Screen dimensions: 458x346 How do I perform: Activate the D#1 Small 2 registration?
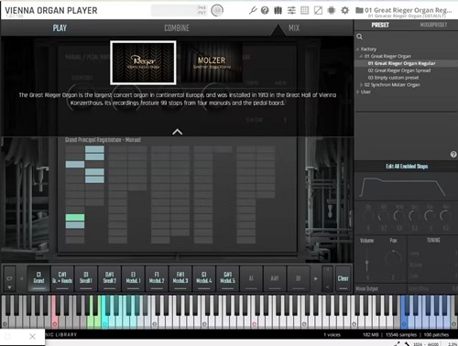click(x=110, y=278)
